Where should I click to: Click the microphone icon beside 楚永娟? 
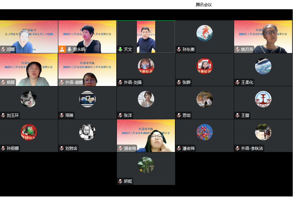[69, 49]
